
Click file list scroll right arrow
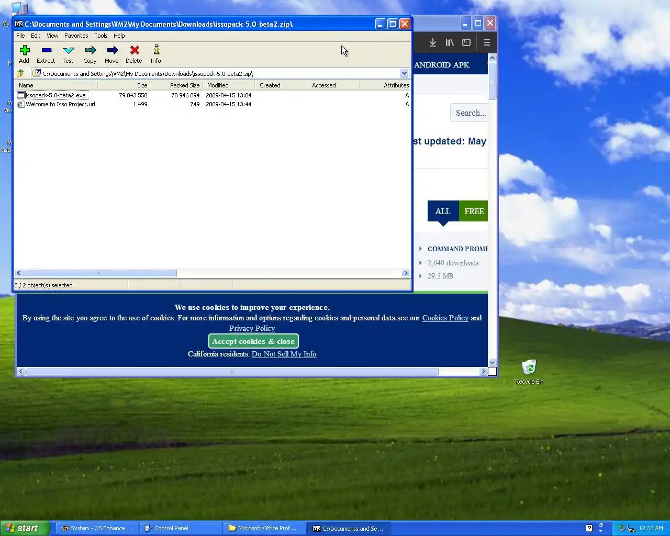click(x=406, y=273)
